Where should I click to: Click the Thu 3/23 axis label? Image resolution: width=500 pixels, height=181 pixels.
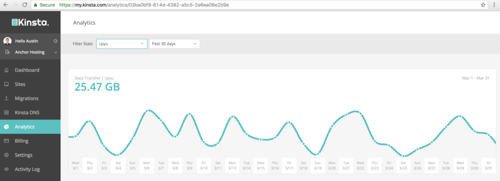click(x=375, y=165)
